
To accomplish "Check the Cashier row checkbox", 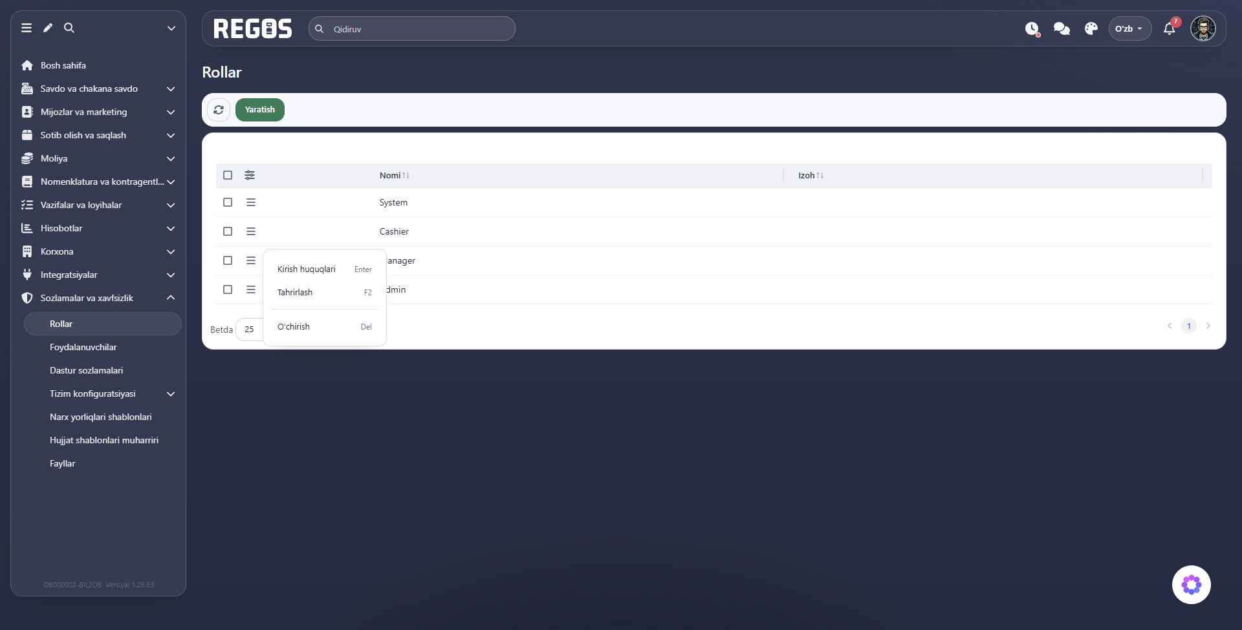I will tap(228, 231).
